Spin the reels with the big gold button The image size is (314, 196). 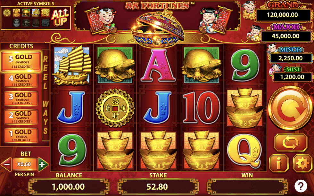click(290, 108)
